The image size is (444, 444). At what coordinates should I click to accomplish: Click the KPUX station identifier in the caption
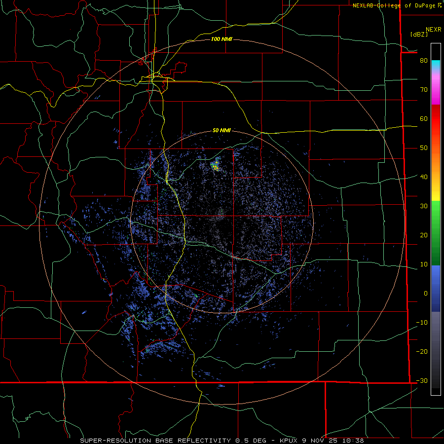[x=289, y=441]
